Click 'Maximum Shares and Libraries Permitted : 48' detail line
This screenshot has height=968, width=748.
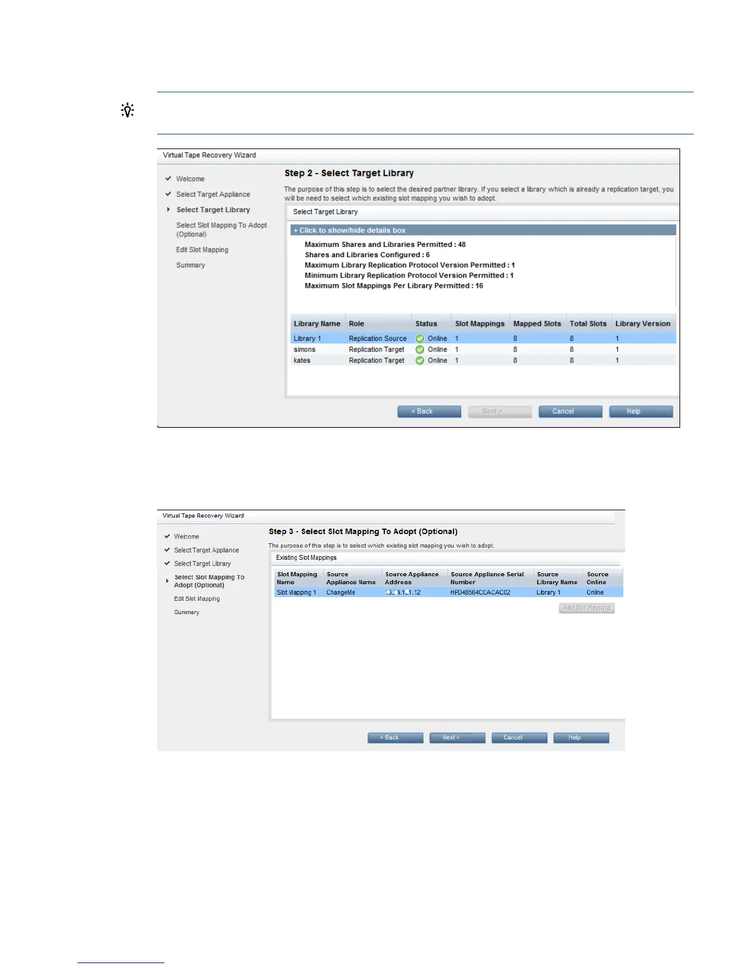pyautogui.click(x=385, y=244)
